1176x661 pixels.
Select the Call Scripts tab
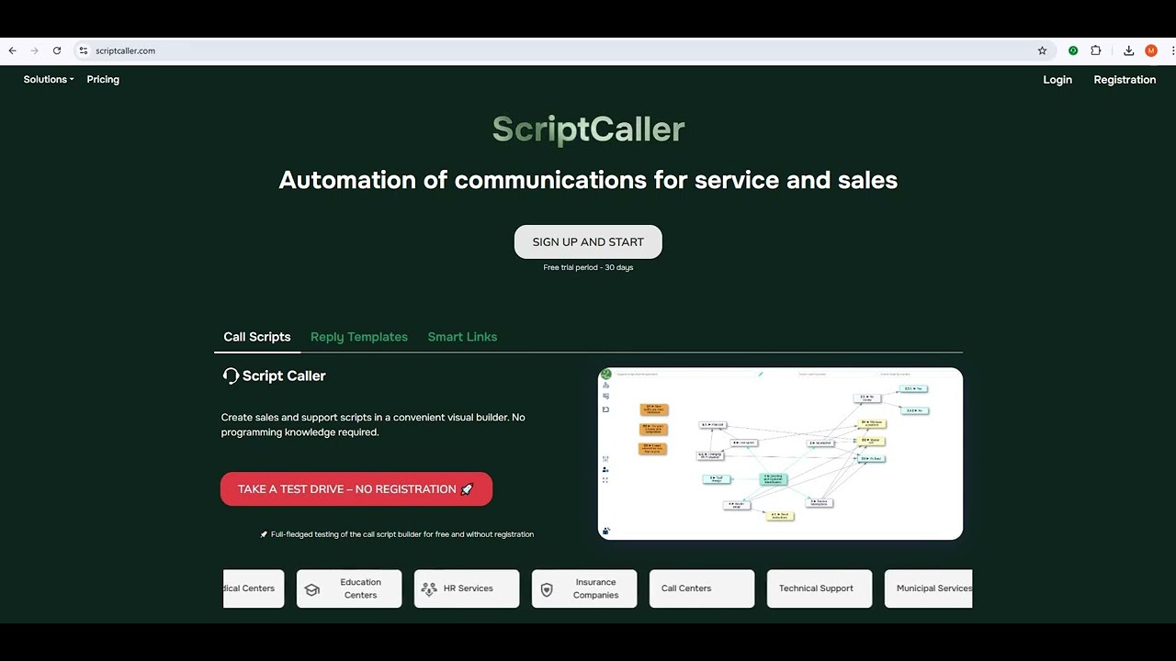pyautogui.click(x=257, y=337)
